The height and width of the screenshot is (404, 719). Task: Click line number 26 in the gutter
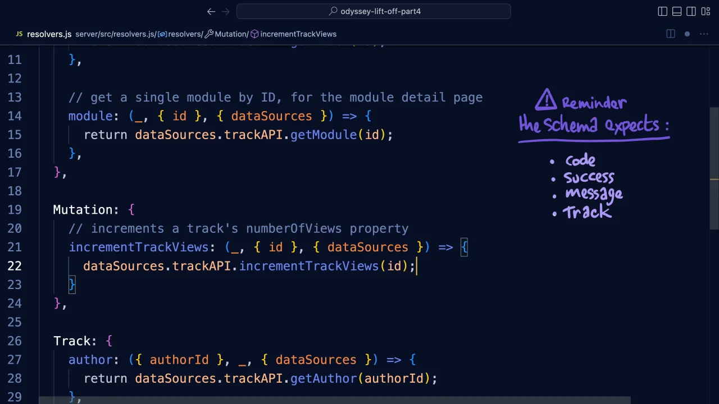point(15,341)
